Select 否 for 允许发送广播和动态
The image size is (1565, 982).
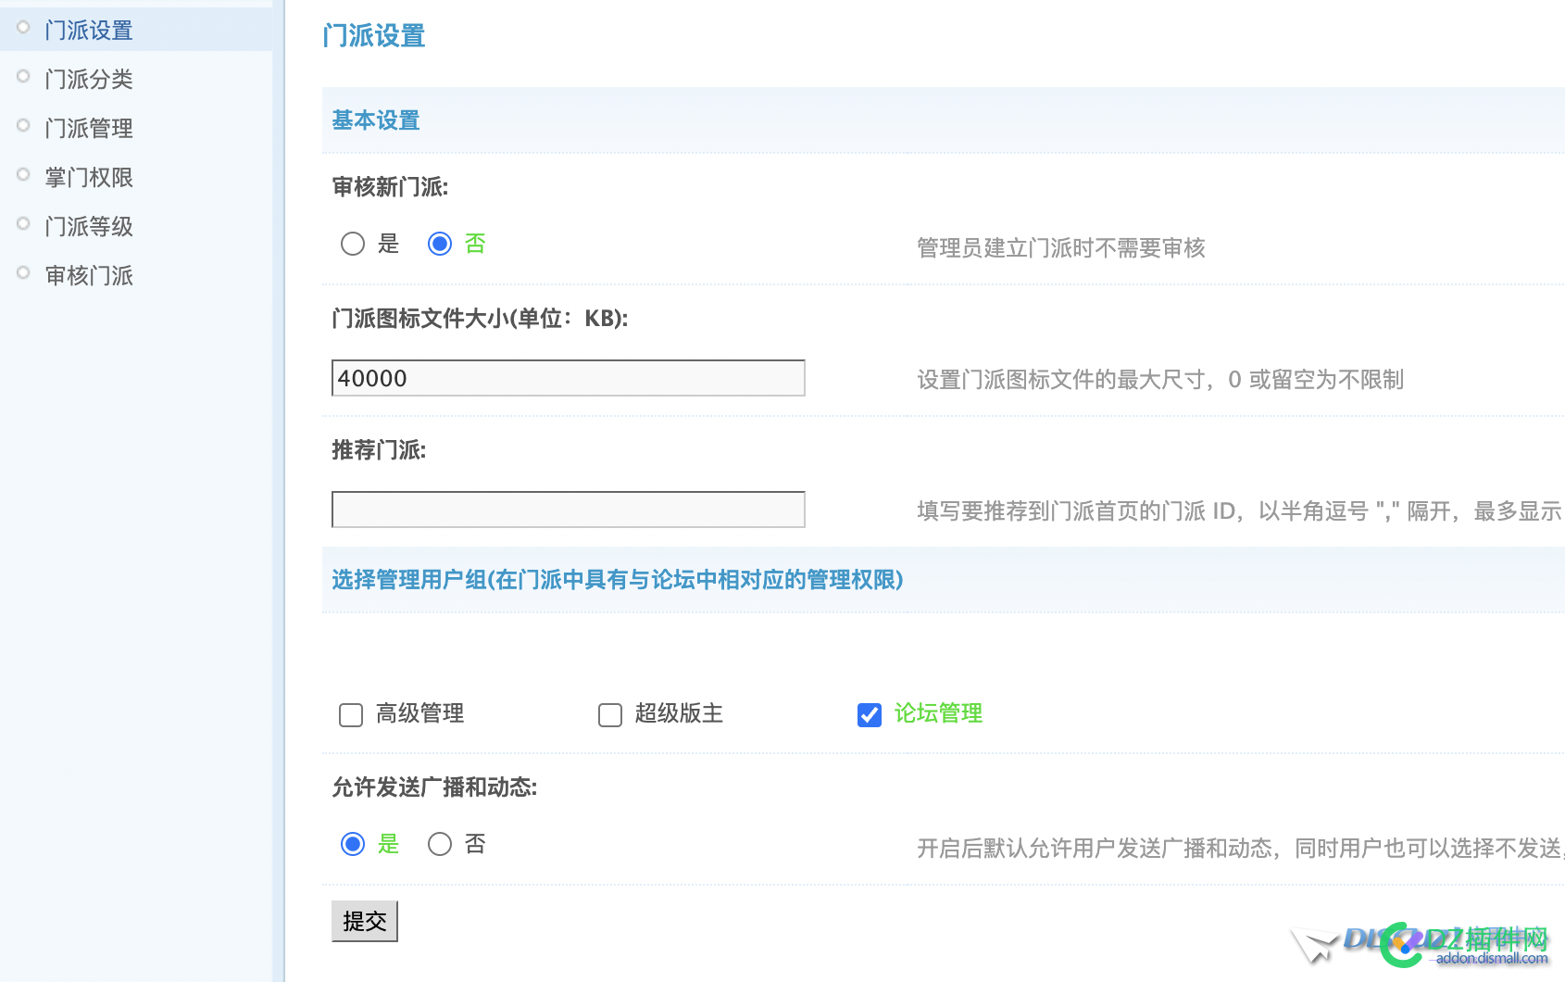click(440, 844)
